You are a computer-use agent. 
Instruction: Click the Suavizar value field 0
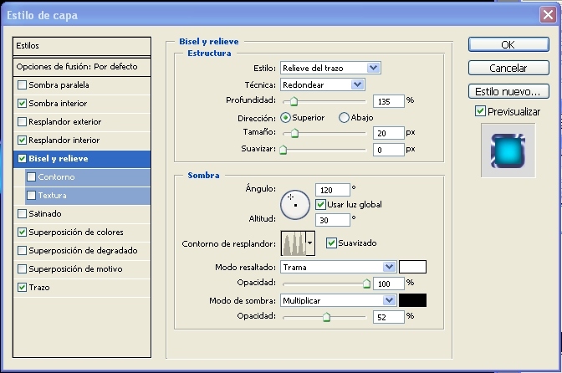click(x=389, y=150)
